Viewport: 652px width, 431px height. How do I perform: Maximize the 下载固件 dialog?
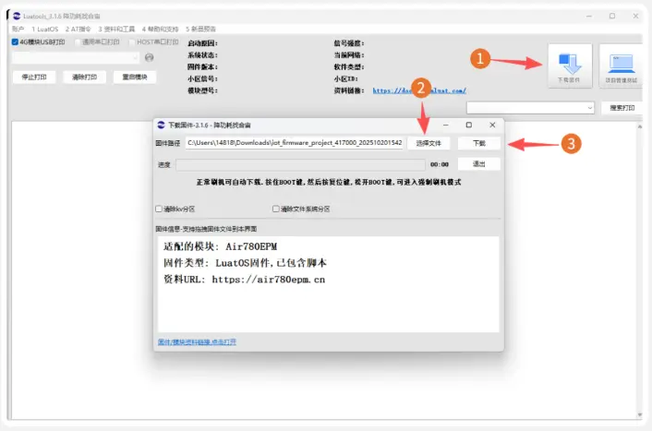coord(468,125)
